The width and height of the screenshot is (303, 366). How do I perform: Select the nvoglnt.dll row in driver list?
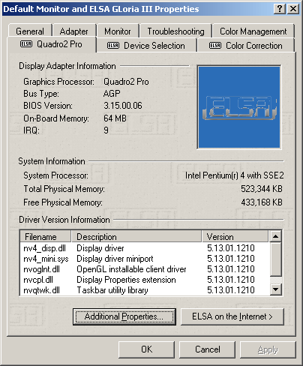(145, 269)
